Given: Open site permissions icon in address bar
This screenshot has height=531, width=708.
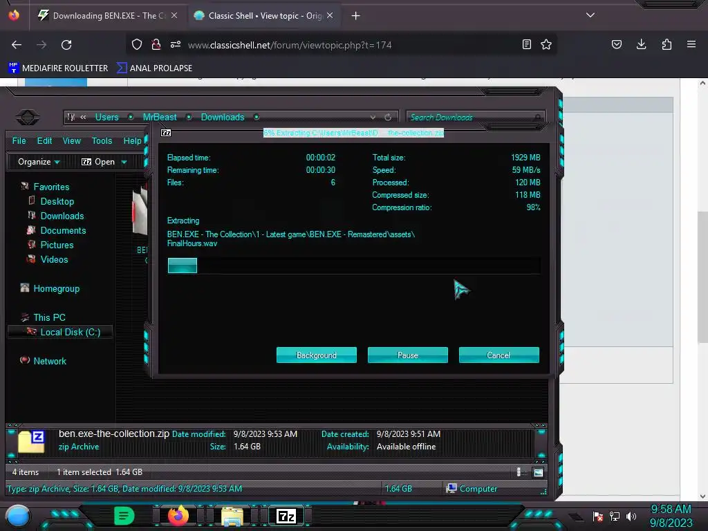Looking at the screenshot, I should click(x=176, y=44).
